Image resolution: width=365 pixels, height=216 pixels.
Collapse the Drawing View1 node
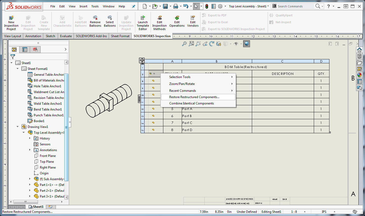(18, 127)
